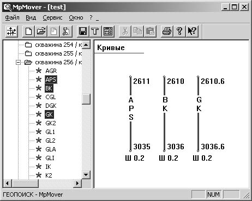Activate the context help arrow-question icon
Image resolution: width=252 pixels, height=201 pixels.
coord(192,32)
